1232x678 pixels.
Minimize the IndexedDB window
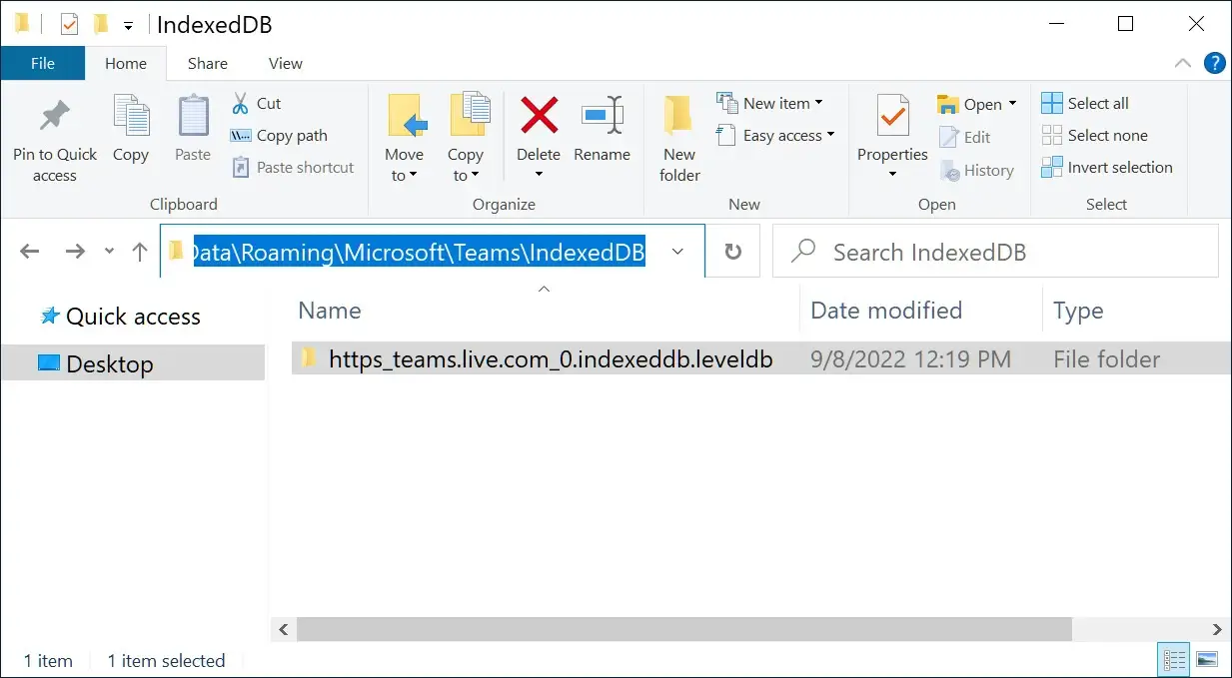click(1056, 24)
